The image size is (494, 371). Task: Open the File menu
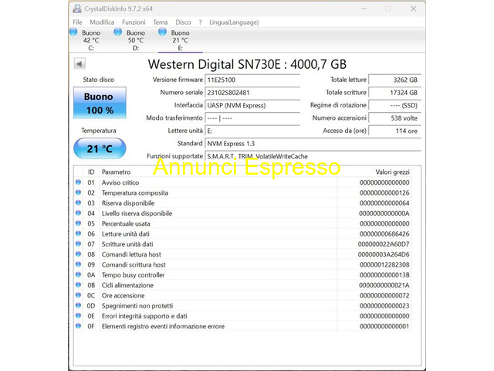click(77, 22)
